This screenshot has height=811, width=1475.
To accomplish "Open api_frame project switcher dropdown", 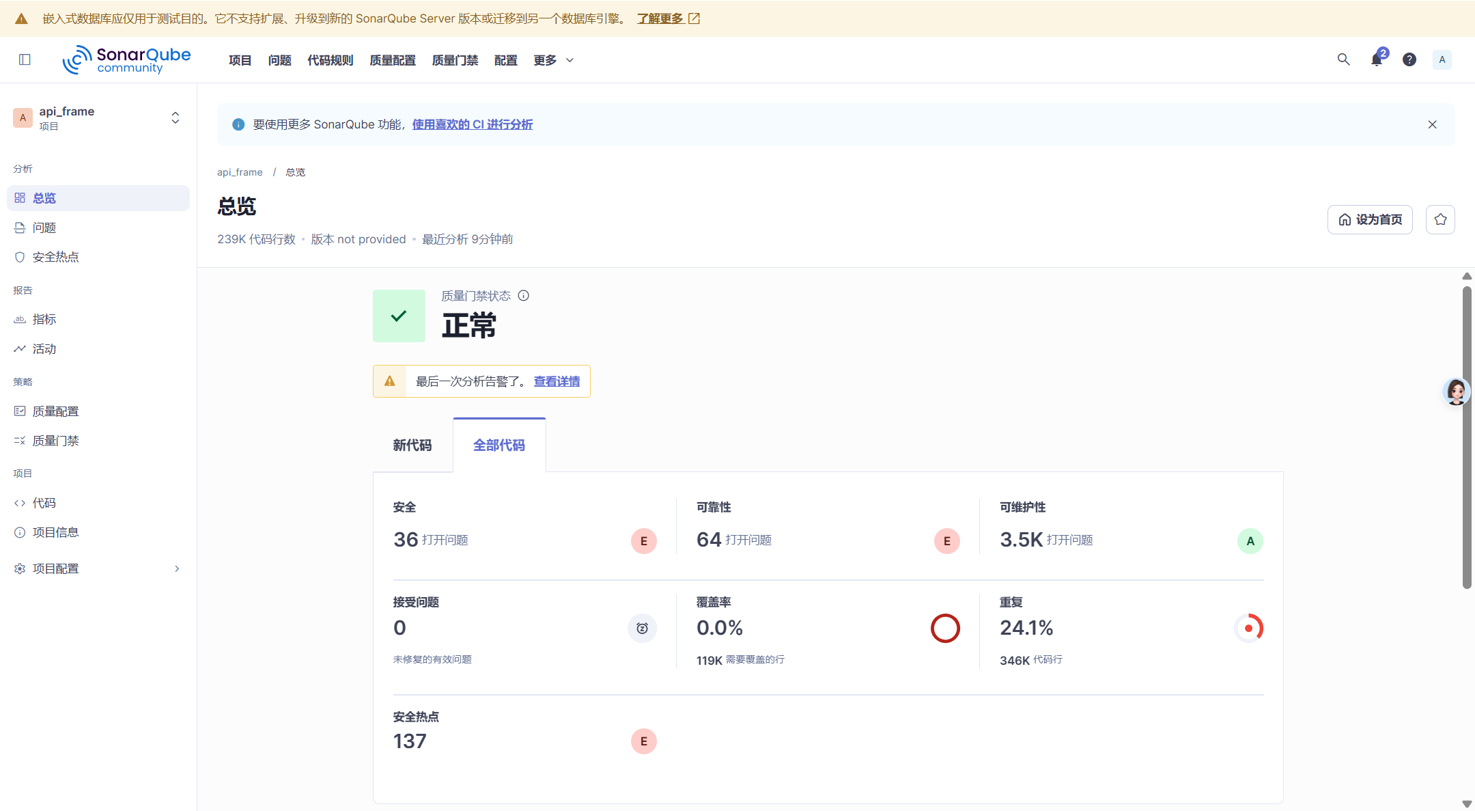I will click(x=175, y=118).
